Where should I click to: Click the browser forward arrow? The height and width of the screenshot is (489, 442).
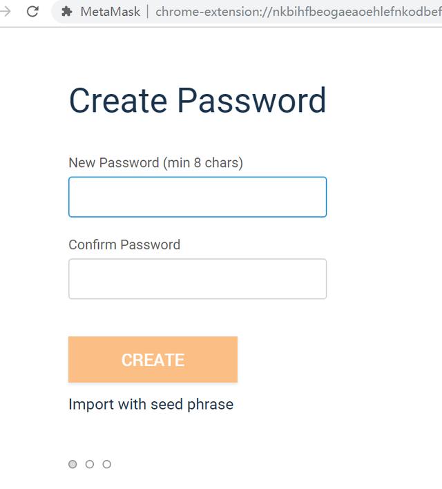coord(4,12)
